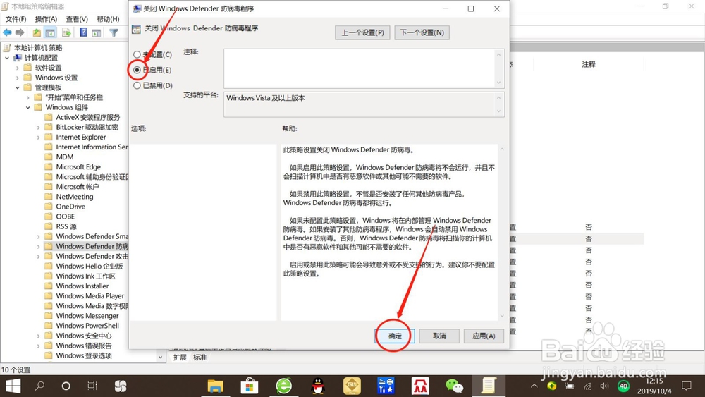The height and width of the screenshot is (397, 705).
Task: Open WeChat icon on the taskbar
Action: click(454, 386)
